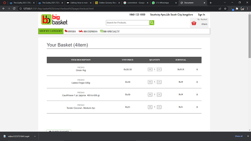Click the share page icon in address bar

click(x=220, y=9)
